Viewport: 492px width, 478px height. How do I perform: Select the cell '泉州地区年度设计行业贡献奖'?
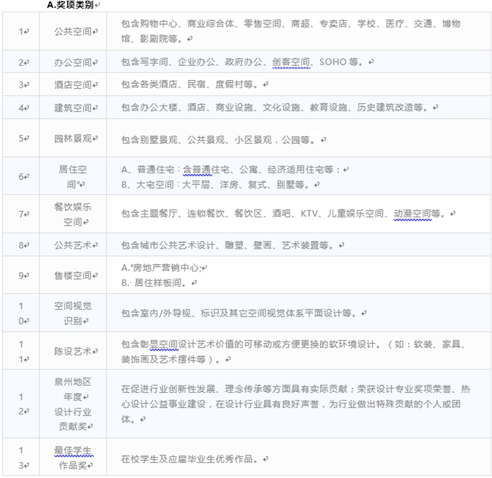[x=73, y=404]
